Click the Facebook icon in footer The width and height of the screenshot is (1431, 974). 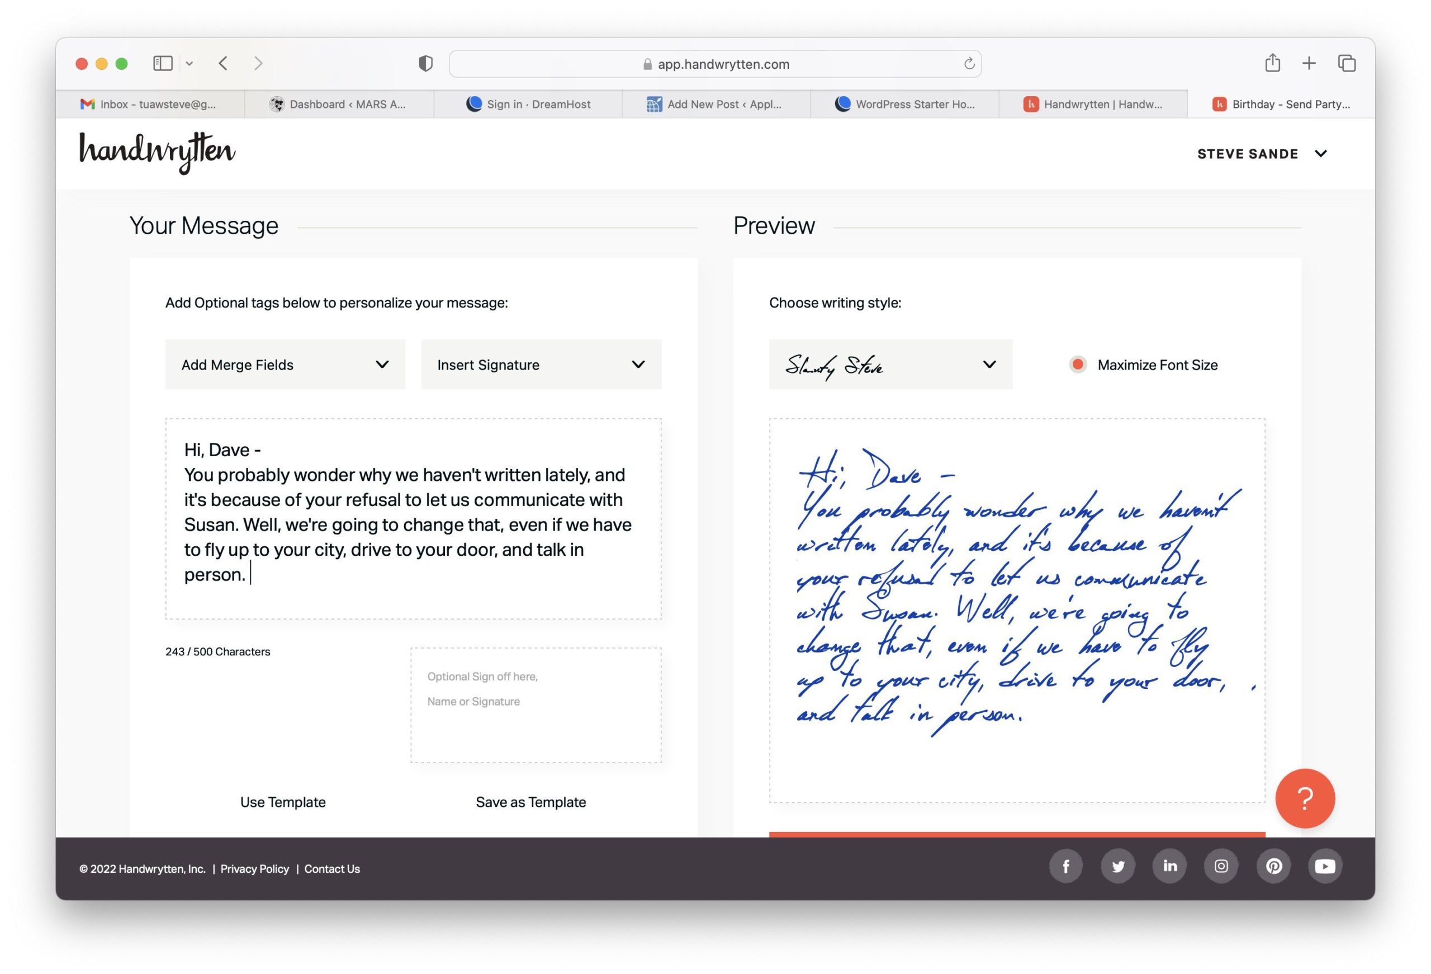(x=1066, y=866)
